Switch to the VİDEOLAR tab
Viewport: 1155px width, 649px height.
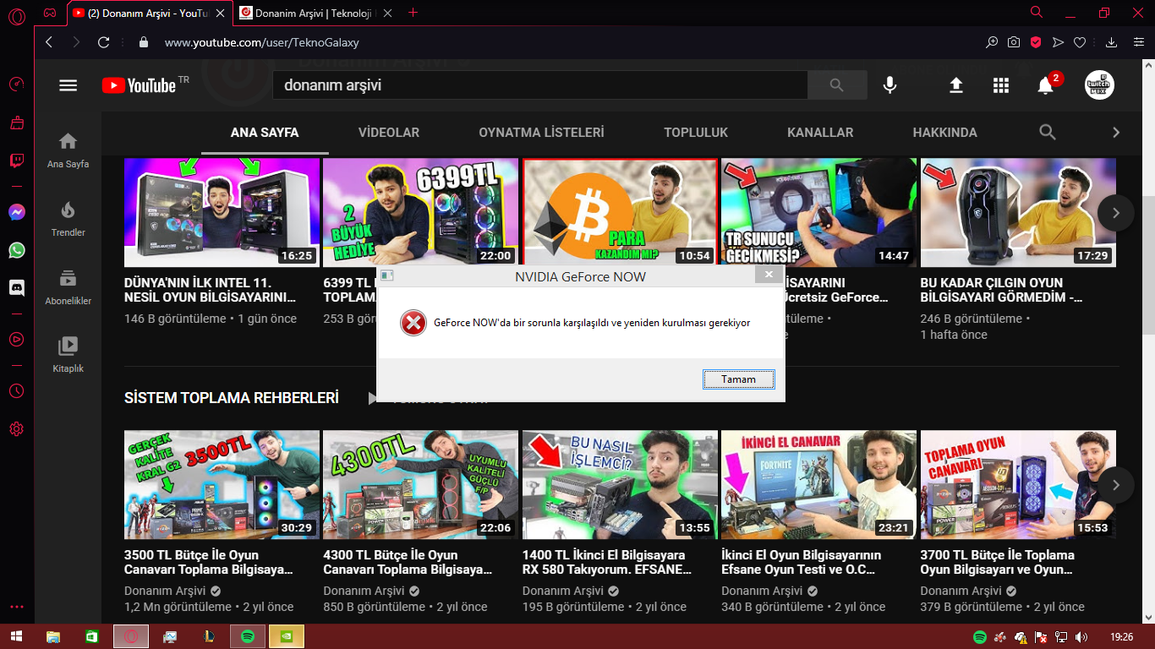(389, 133)
